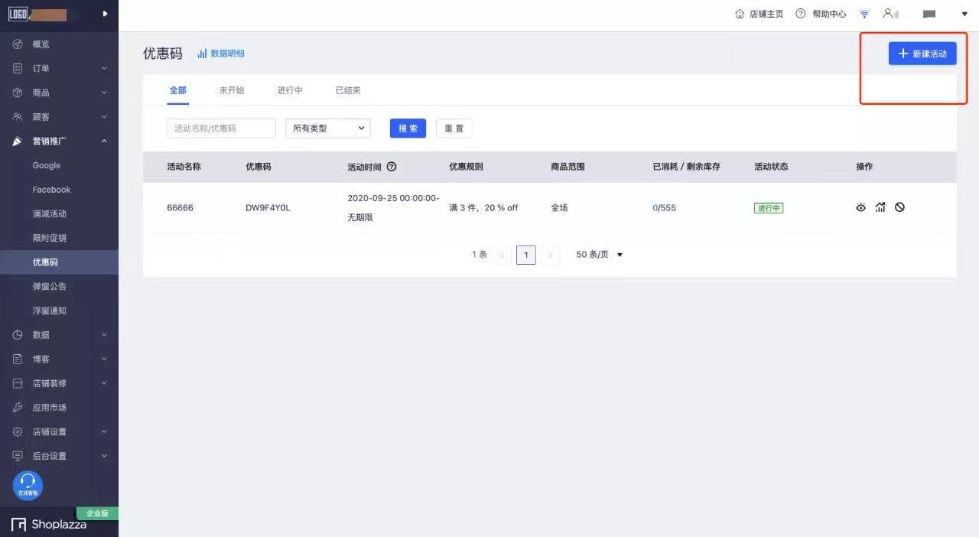Click the online customer service headset icon
Viewport: 979px width, 537px height.
coord(28,485)
